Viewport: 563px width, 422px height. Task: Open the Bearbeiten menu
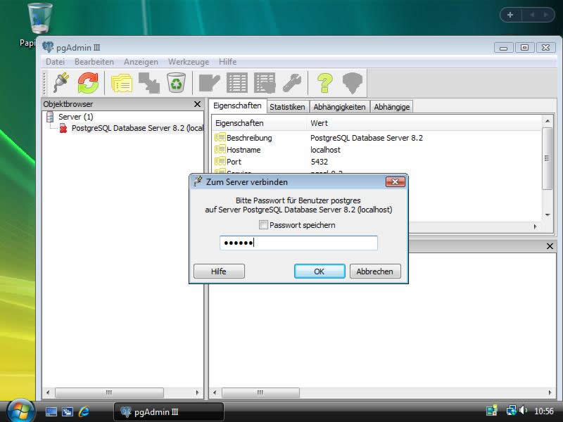coord(94,62)
